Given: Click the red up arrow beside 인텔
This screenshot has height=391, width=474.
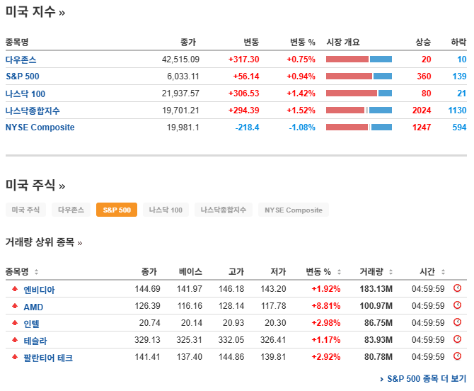Looking at the screenshot, I should click(x=15, y=323).
